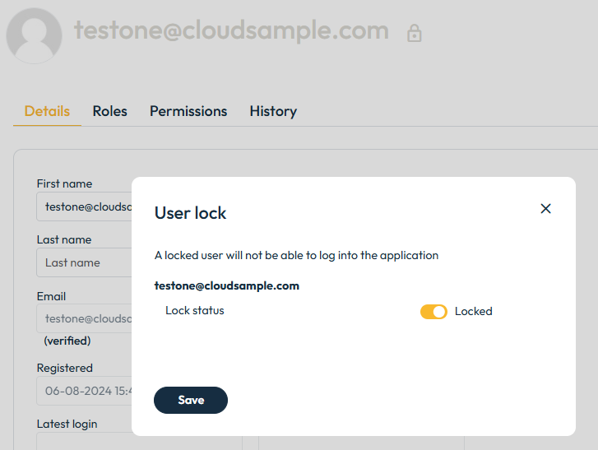Click the "User lock" dialog title
The height and width of the screenshot is (450, 598).
(191, 213)
